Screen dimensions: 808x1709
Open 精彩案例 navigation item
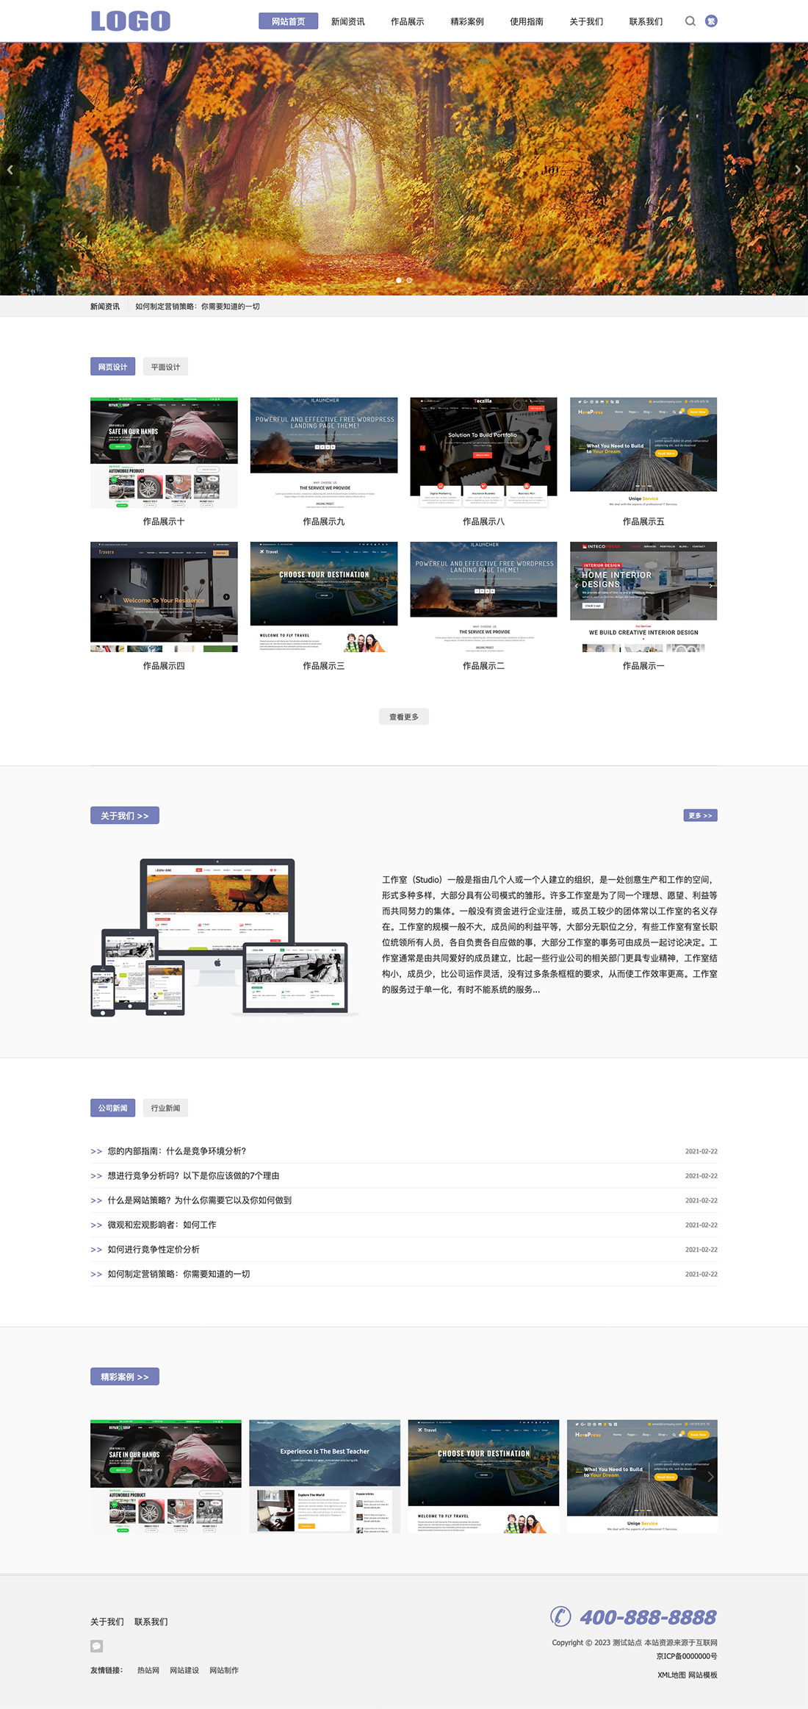point(466,21)
